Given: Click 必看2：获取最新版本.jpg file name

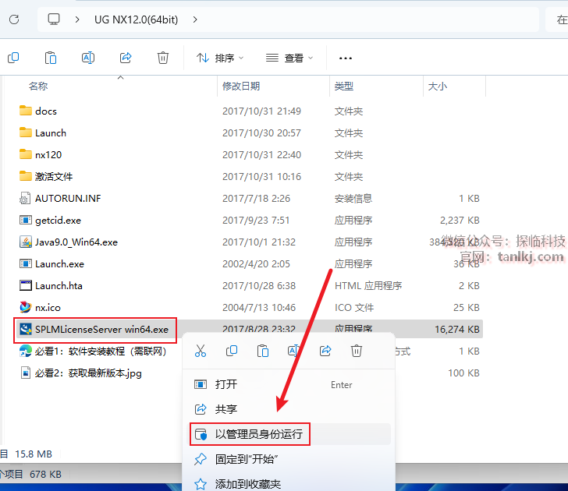Looking at the screenshot, I should coord(88,373).
